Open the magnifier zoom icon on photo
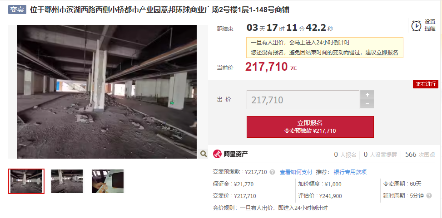The width and height of the screenshot is (442, 218). (x=203, y=153)
